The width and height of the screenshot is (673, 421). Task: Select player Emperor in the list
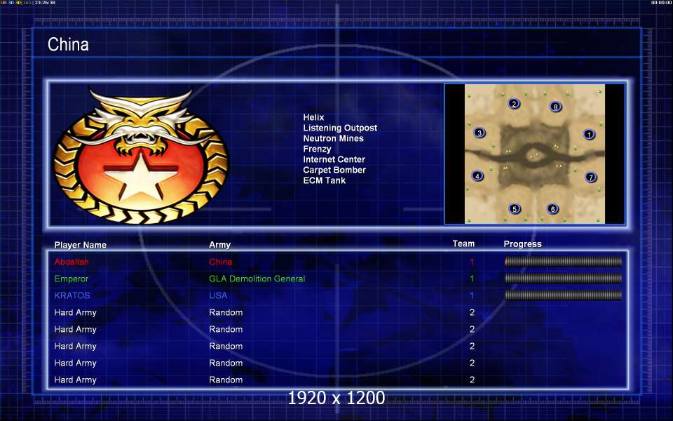pyautogui.click(x=71, y=279)
